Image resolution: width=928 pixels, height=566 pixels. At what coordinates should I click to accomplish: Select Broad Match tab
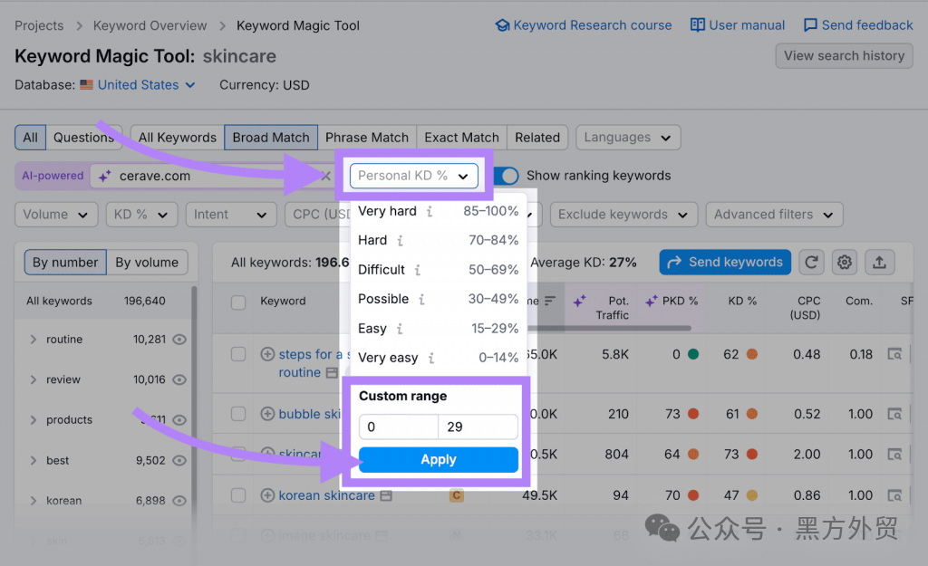click(271, 138)
